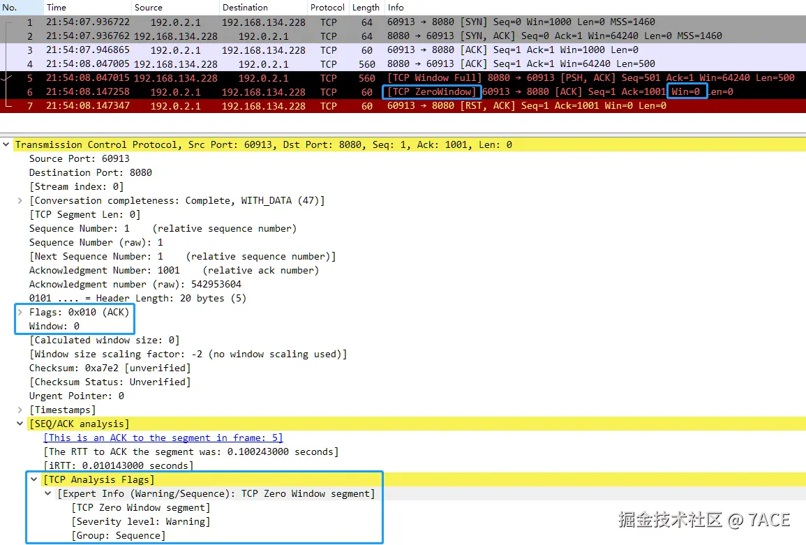This screenshot has width=806, height=545.
Task: Collapse the SEQ/ACK analysis node
Action: click(20, 424)
